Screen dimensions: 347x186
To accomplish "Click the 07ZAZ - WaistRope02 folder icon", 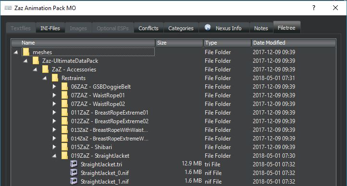I will pos(64,104).
